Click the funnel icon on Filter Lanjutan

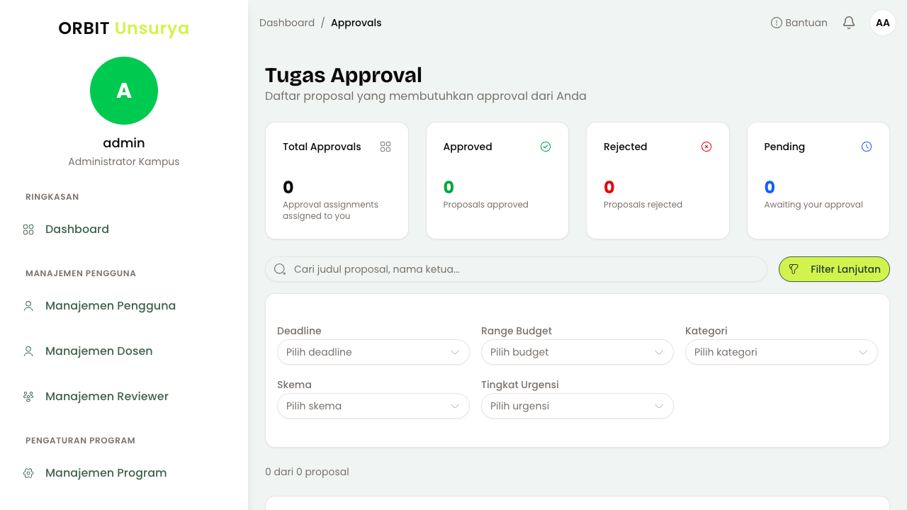(794, 269)
